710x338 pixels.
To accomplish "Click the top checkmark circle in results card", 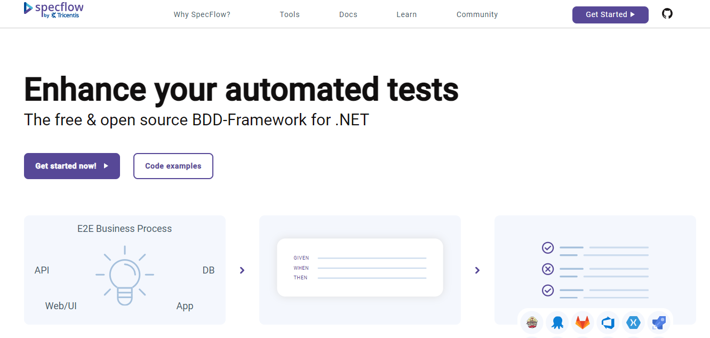I will click(x=548, y=248).
